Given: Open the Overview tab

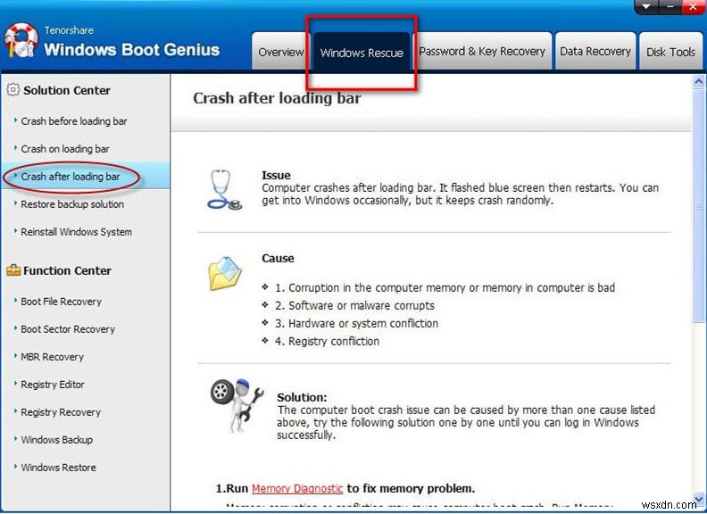Looking at the screenshot, I should tap(281, 52).
